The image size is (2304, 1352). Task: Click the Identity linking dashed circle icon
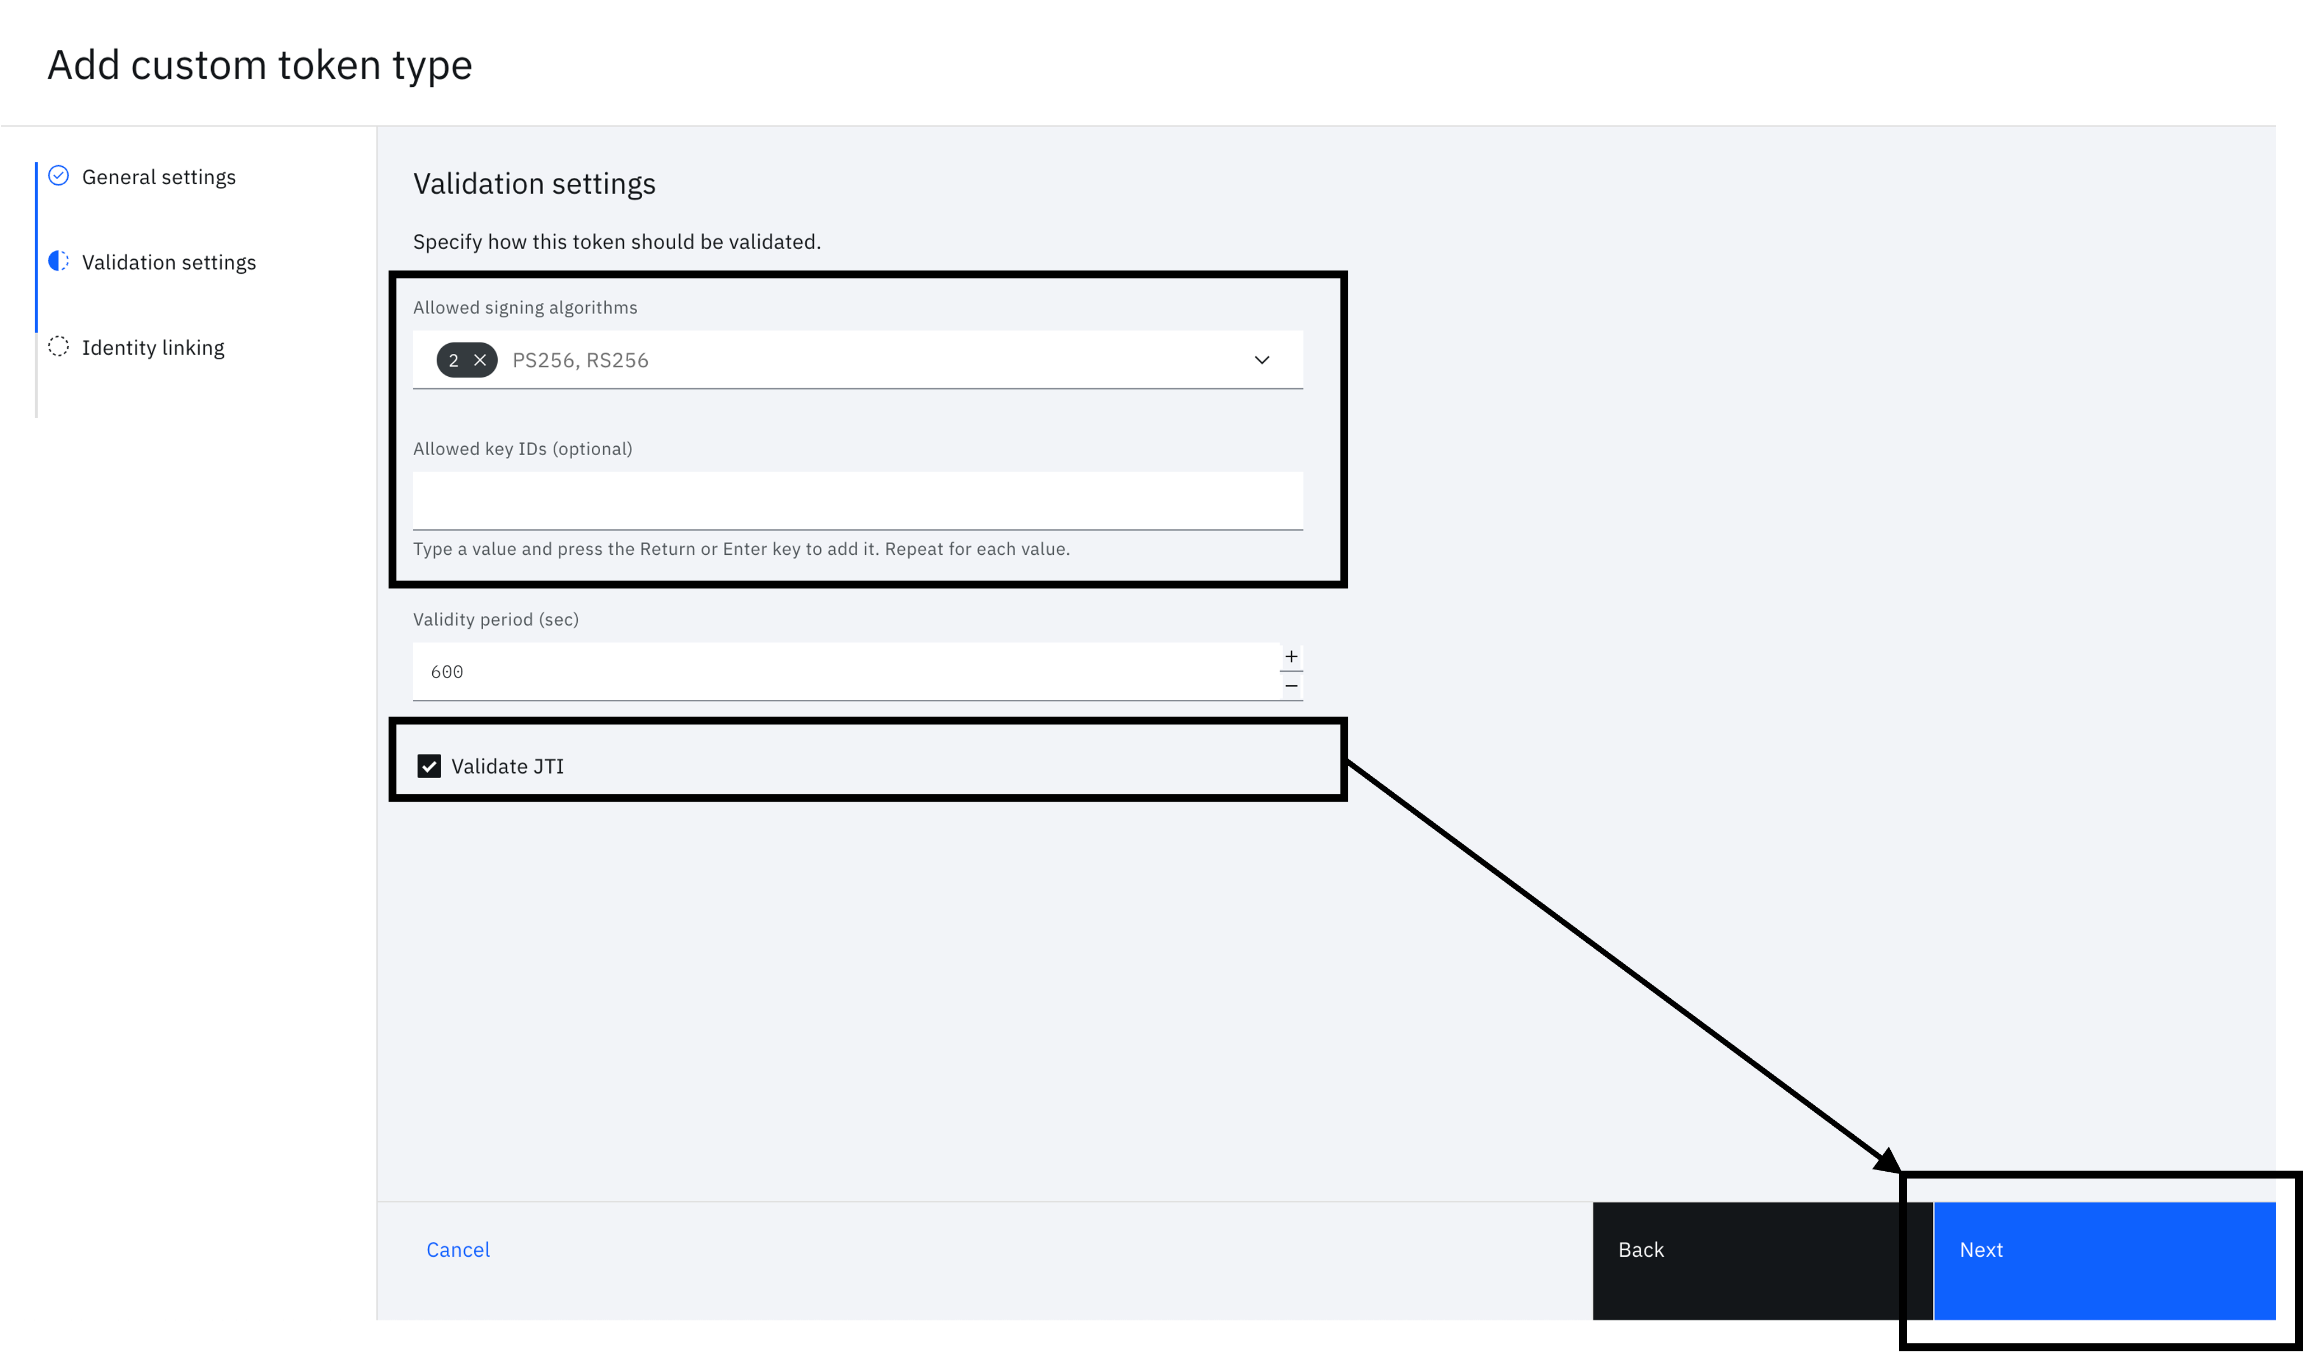click(x=59, y=347)
